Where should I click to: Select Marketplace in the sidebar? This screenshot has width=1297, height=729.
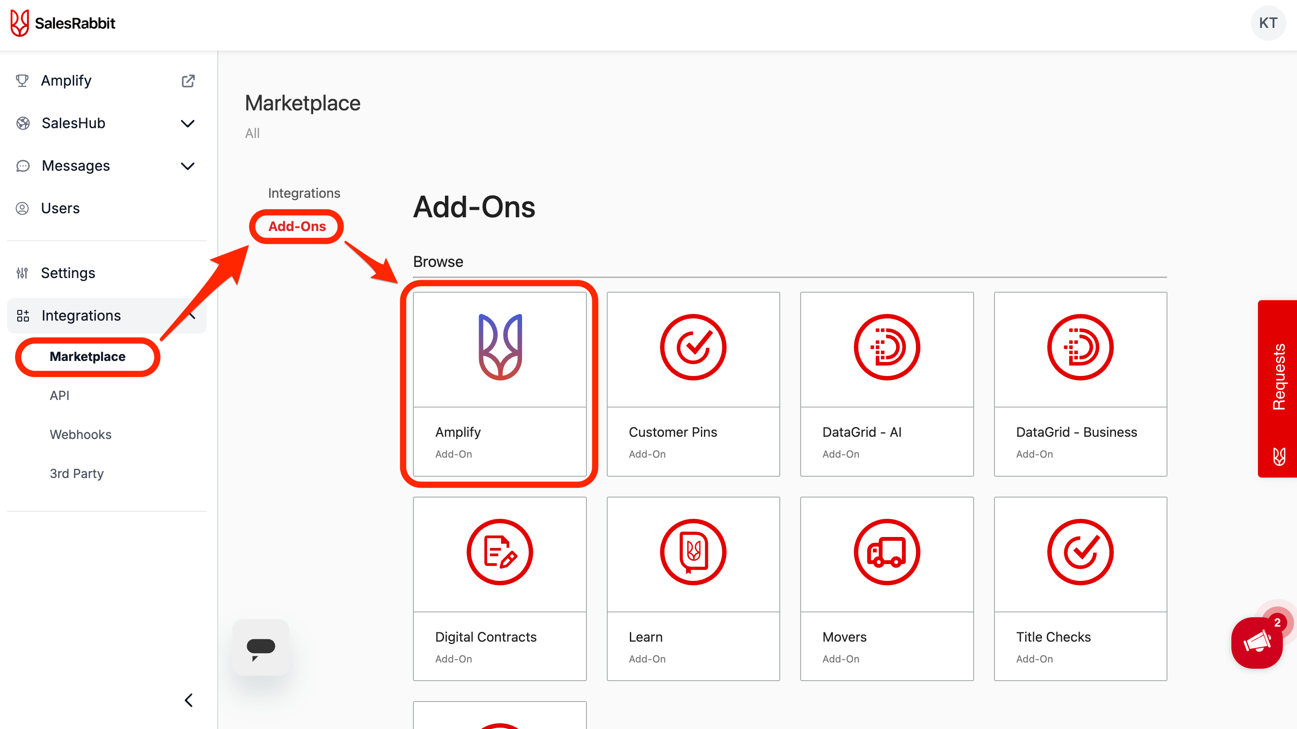tap(88, 357)
